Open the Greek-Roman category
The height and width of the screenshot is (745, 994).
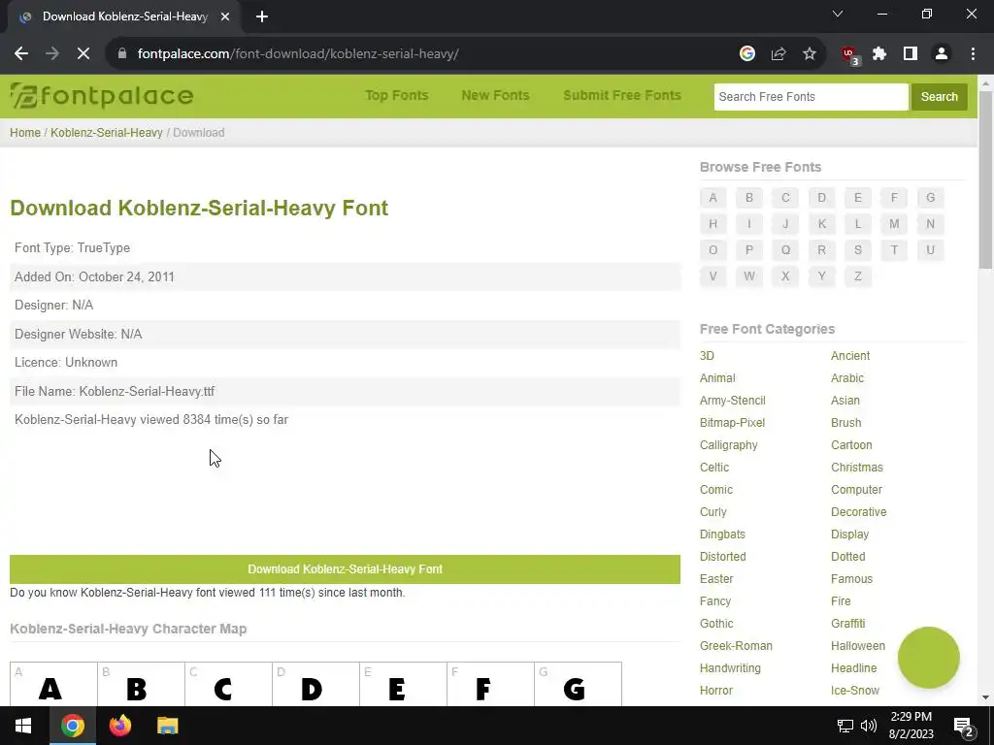pyautogui.click(x=736, y=645)
